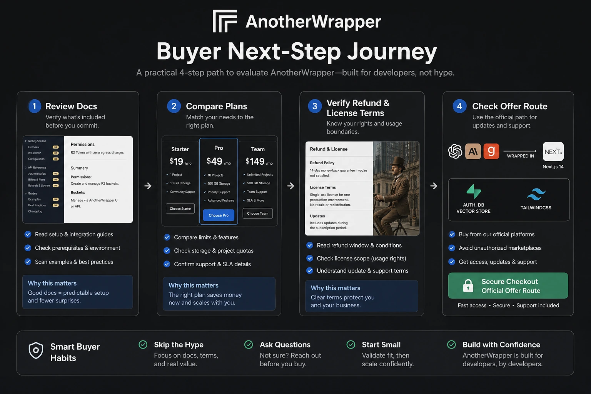This screenshot has height=394, width=591.
Task: Click the Smart Buyer Habits shield icon
Action: pos(36,351)
